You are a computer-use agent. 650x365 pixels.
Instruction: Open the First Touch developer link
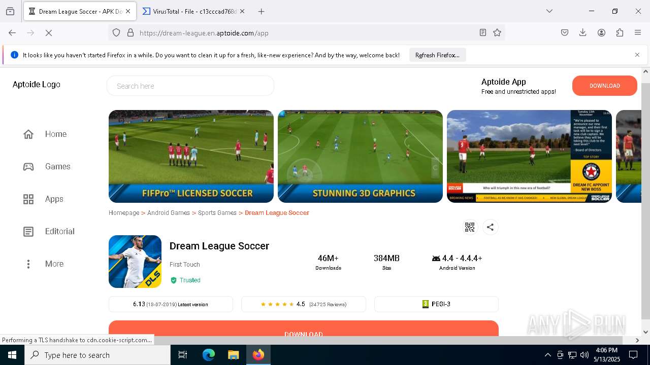[x=185, y=264]
